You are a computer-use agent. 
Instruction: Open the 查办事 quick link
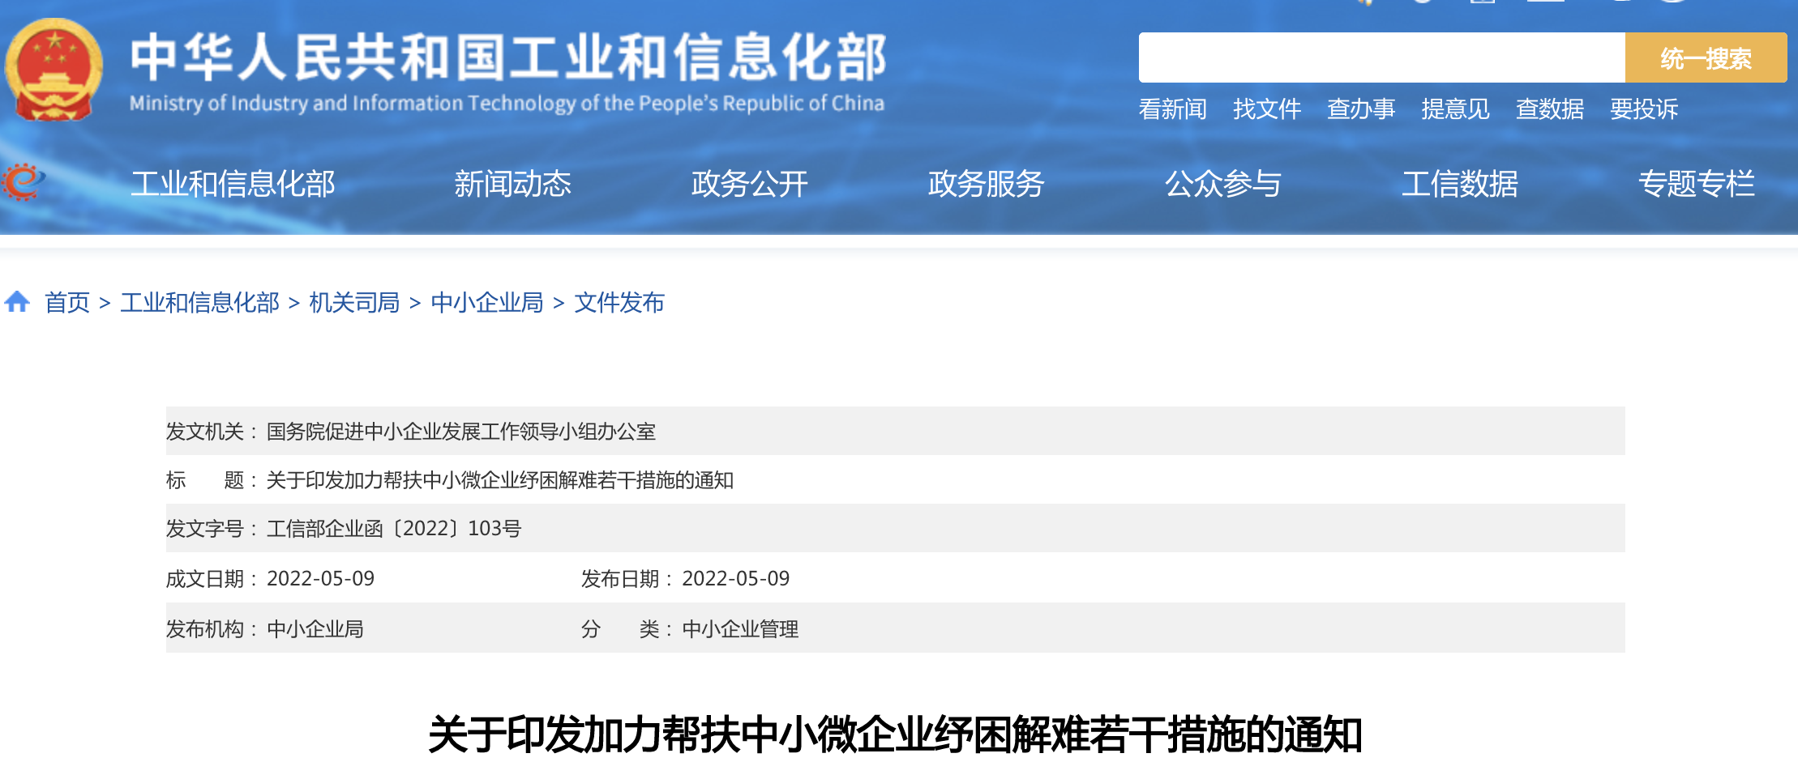click(1361, 109)
